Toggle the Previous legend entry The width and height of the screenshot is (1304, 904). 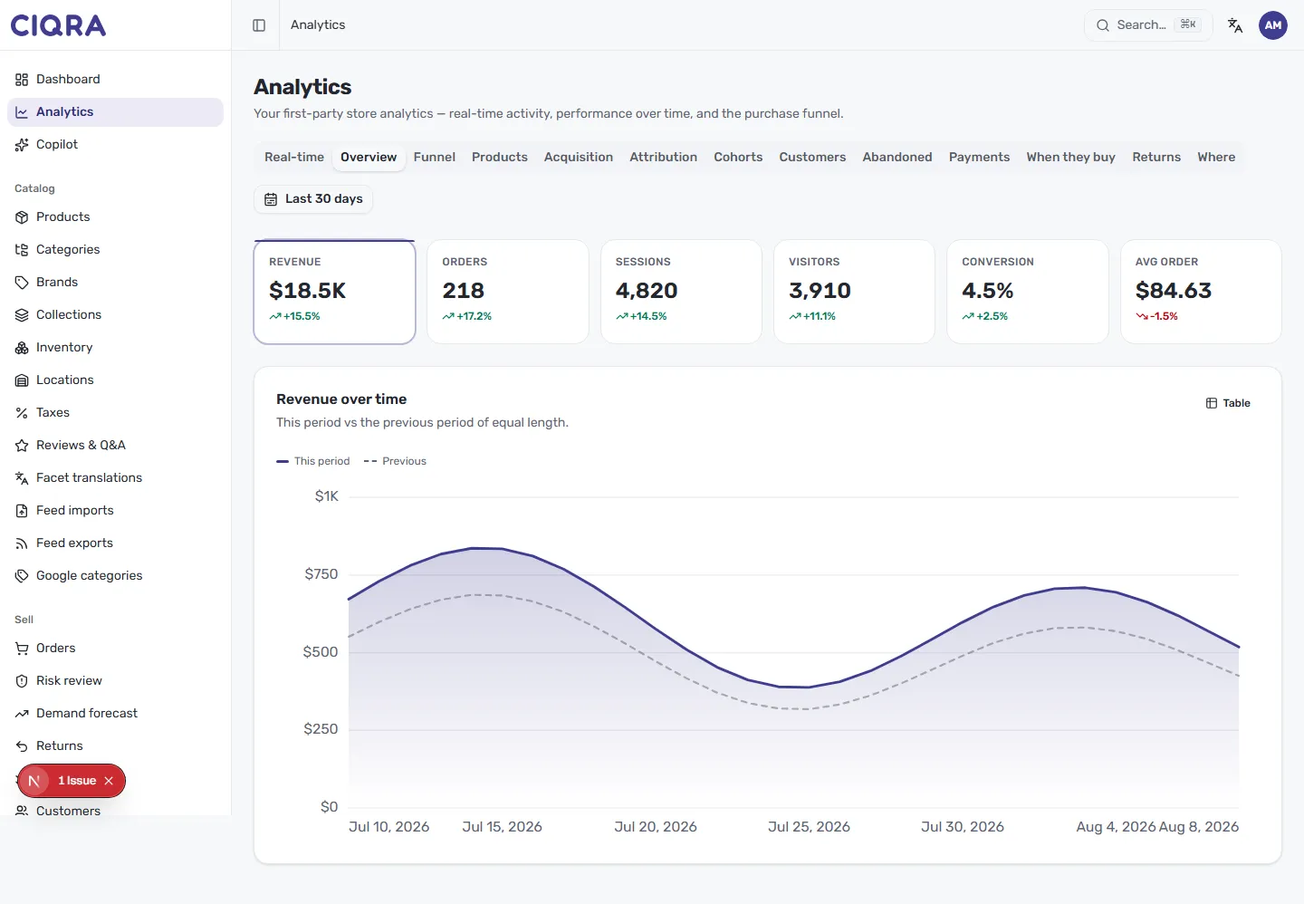coord(395,461)
